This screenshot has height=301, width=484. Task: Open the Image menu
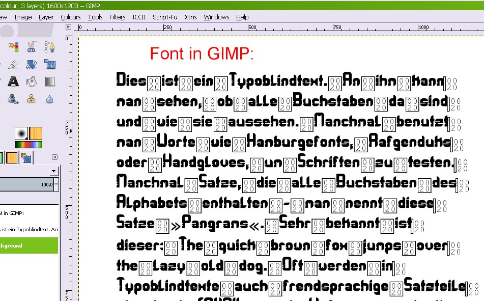pyautogui.click(x=23, y=17)
